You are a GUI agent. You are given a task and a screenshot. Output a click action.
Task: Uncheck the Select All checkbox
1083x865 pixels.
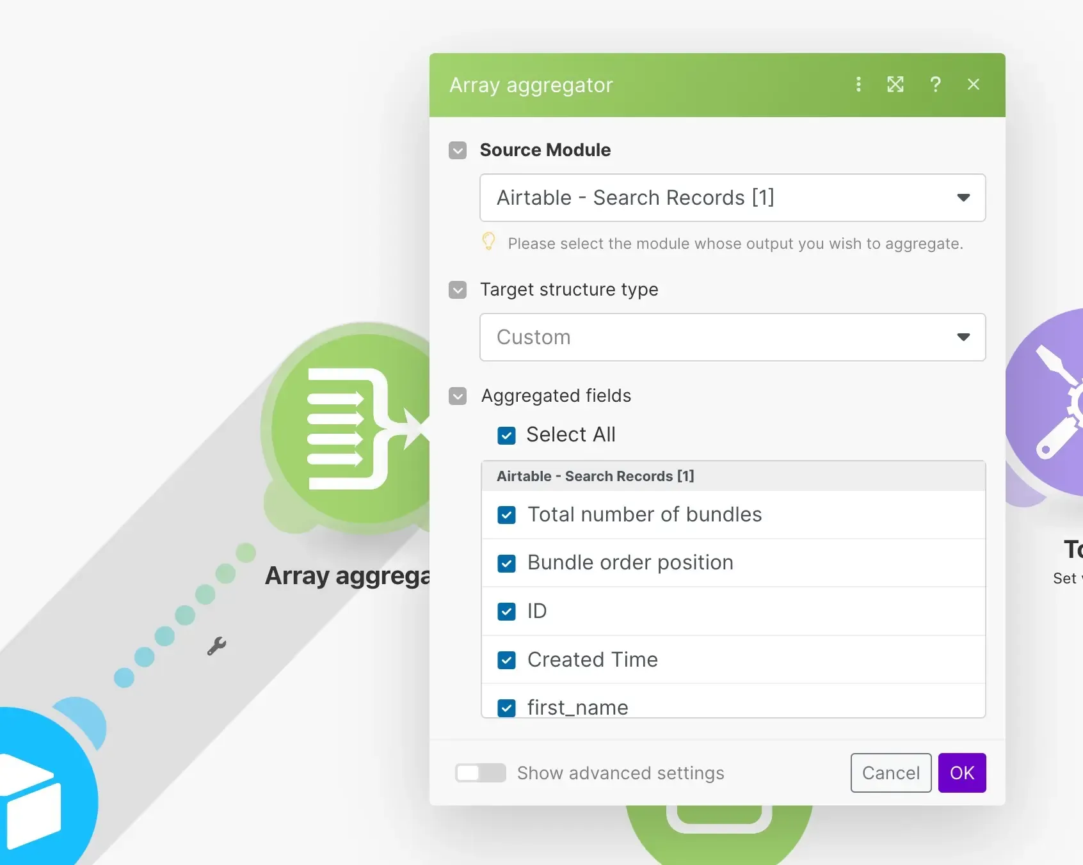click(506, 436)
